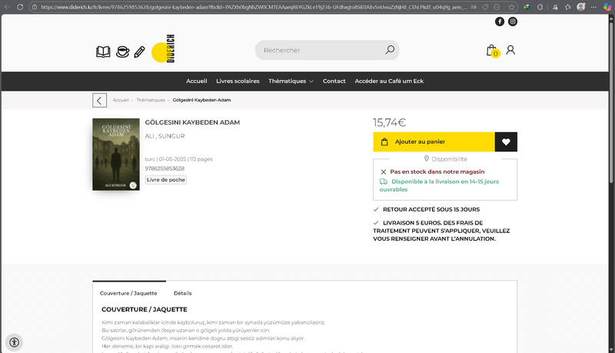Click the search magnifier icon
The width and height of the screenshot is (615, 353).
click(x=390, y=50)
